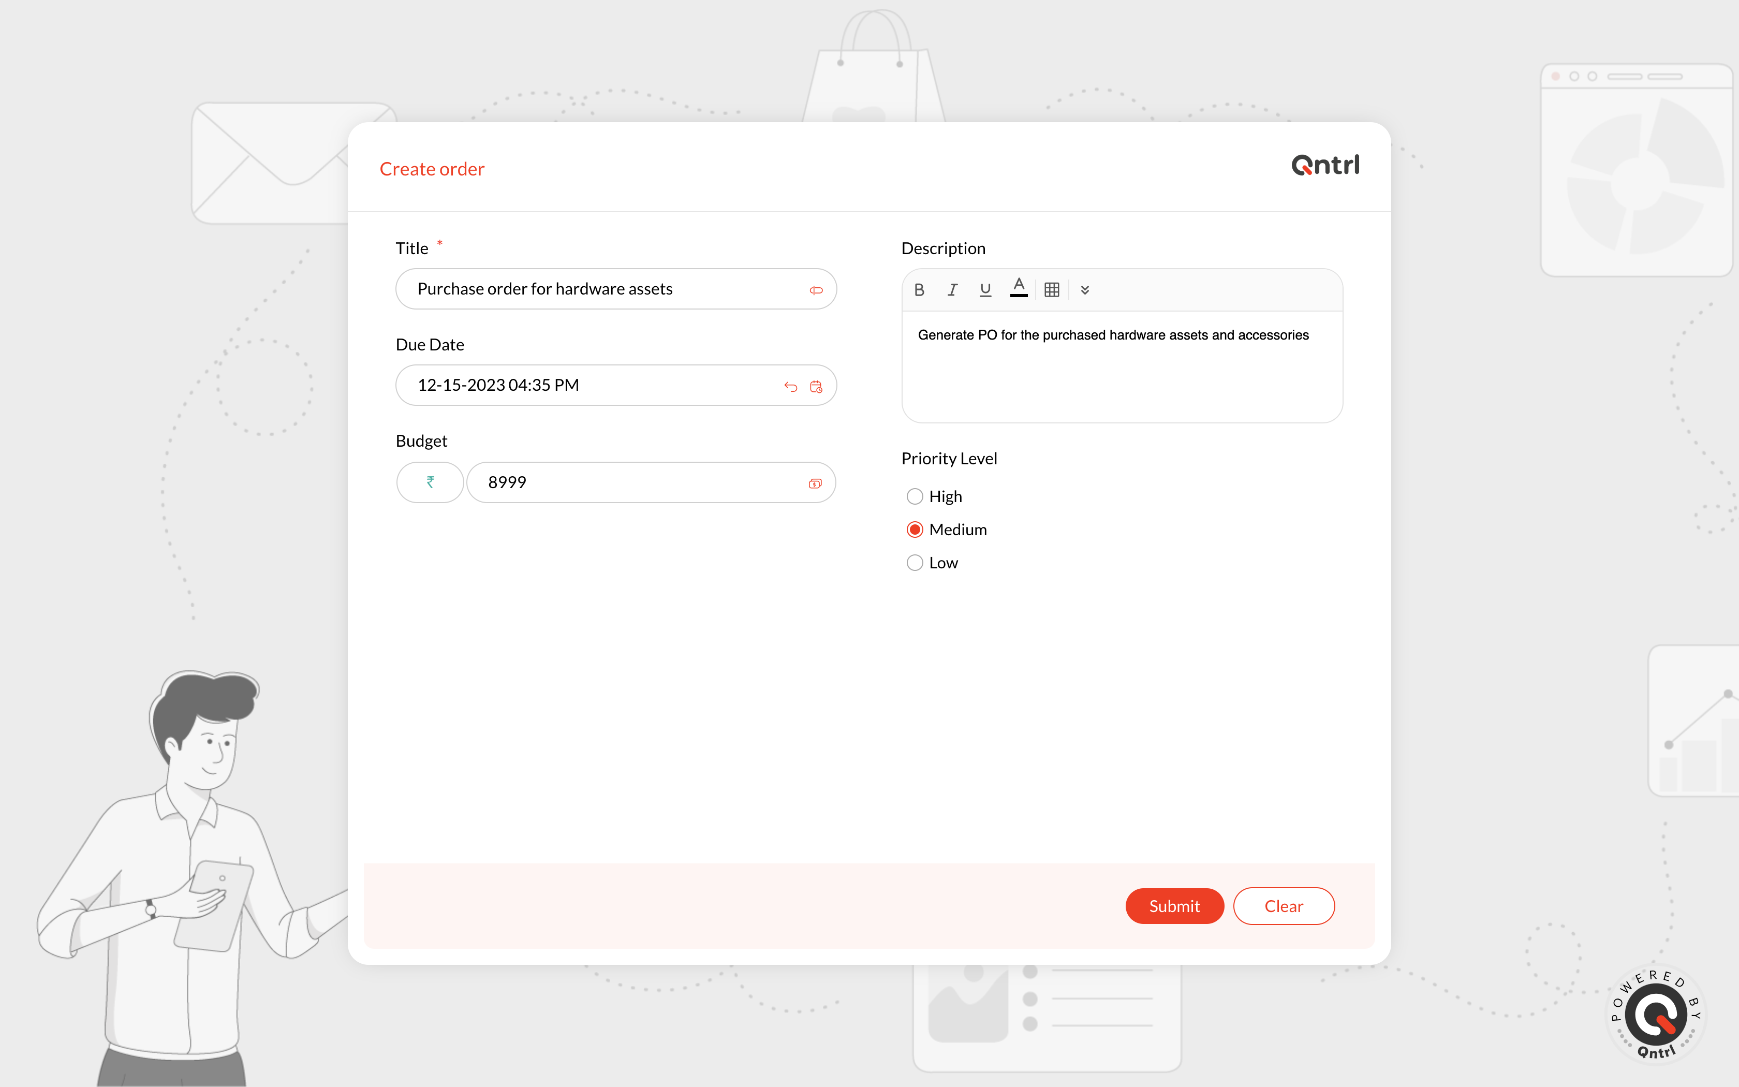Insert a table using grid icon

[x=1051, y=290]
